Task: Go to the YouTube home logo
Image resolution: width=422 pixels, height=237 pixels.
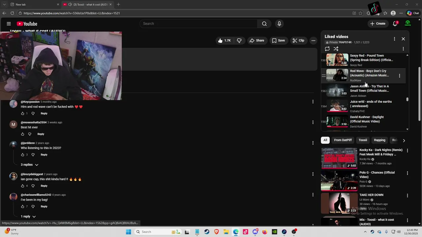Action: click(x=27, y=24)
